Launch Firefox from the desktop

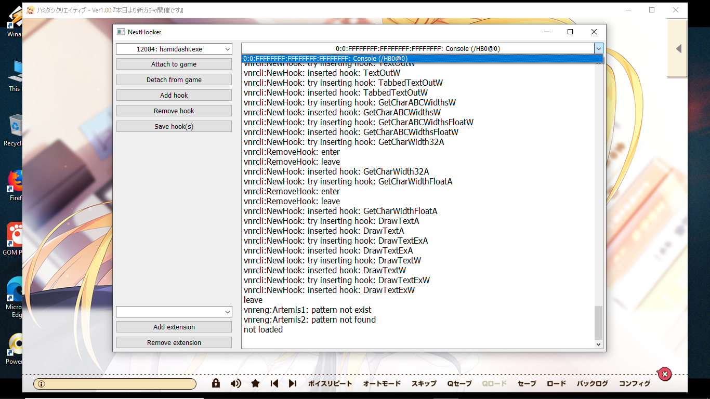(x=15, y=185)
